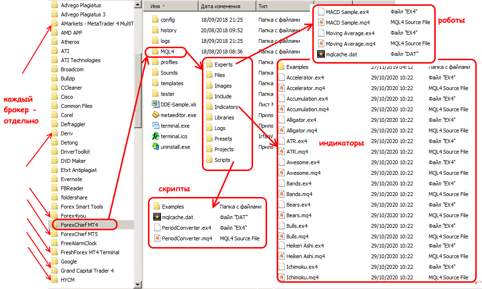This screenshot has width=482, height=289.
Task: Select the Evernote folder
Action: click(71, 179)
